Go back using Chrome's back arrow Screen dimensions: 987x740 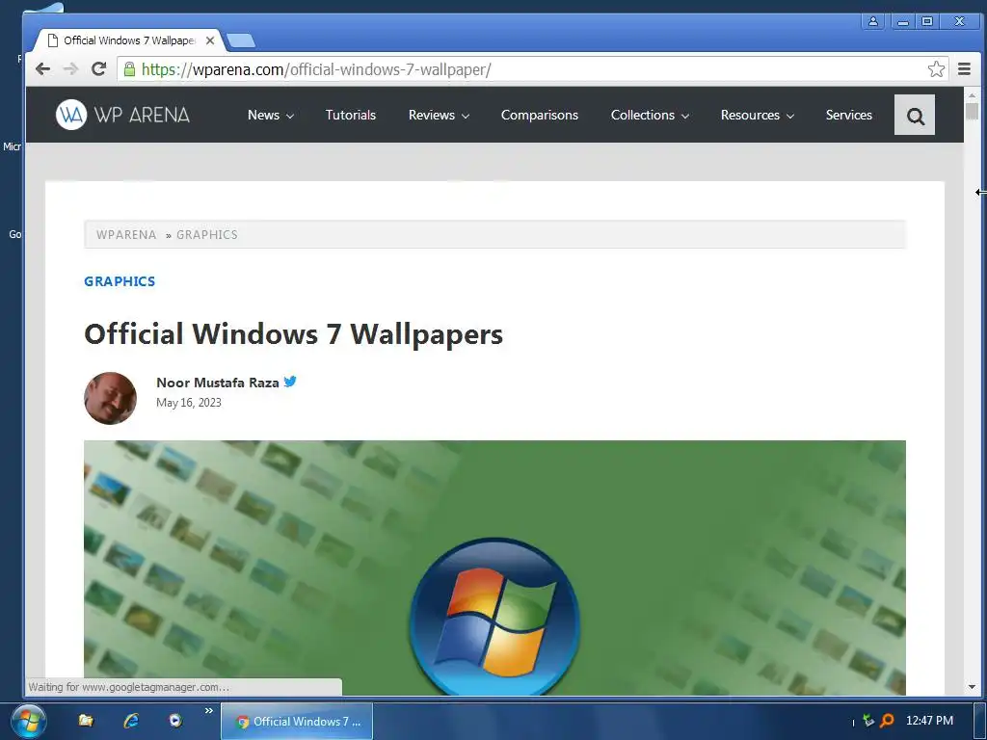click(x=42, y=69)
